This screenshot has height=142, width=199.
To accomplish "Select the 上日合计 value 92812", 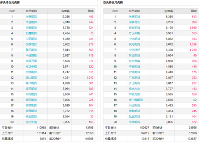I will 145,133.
